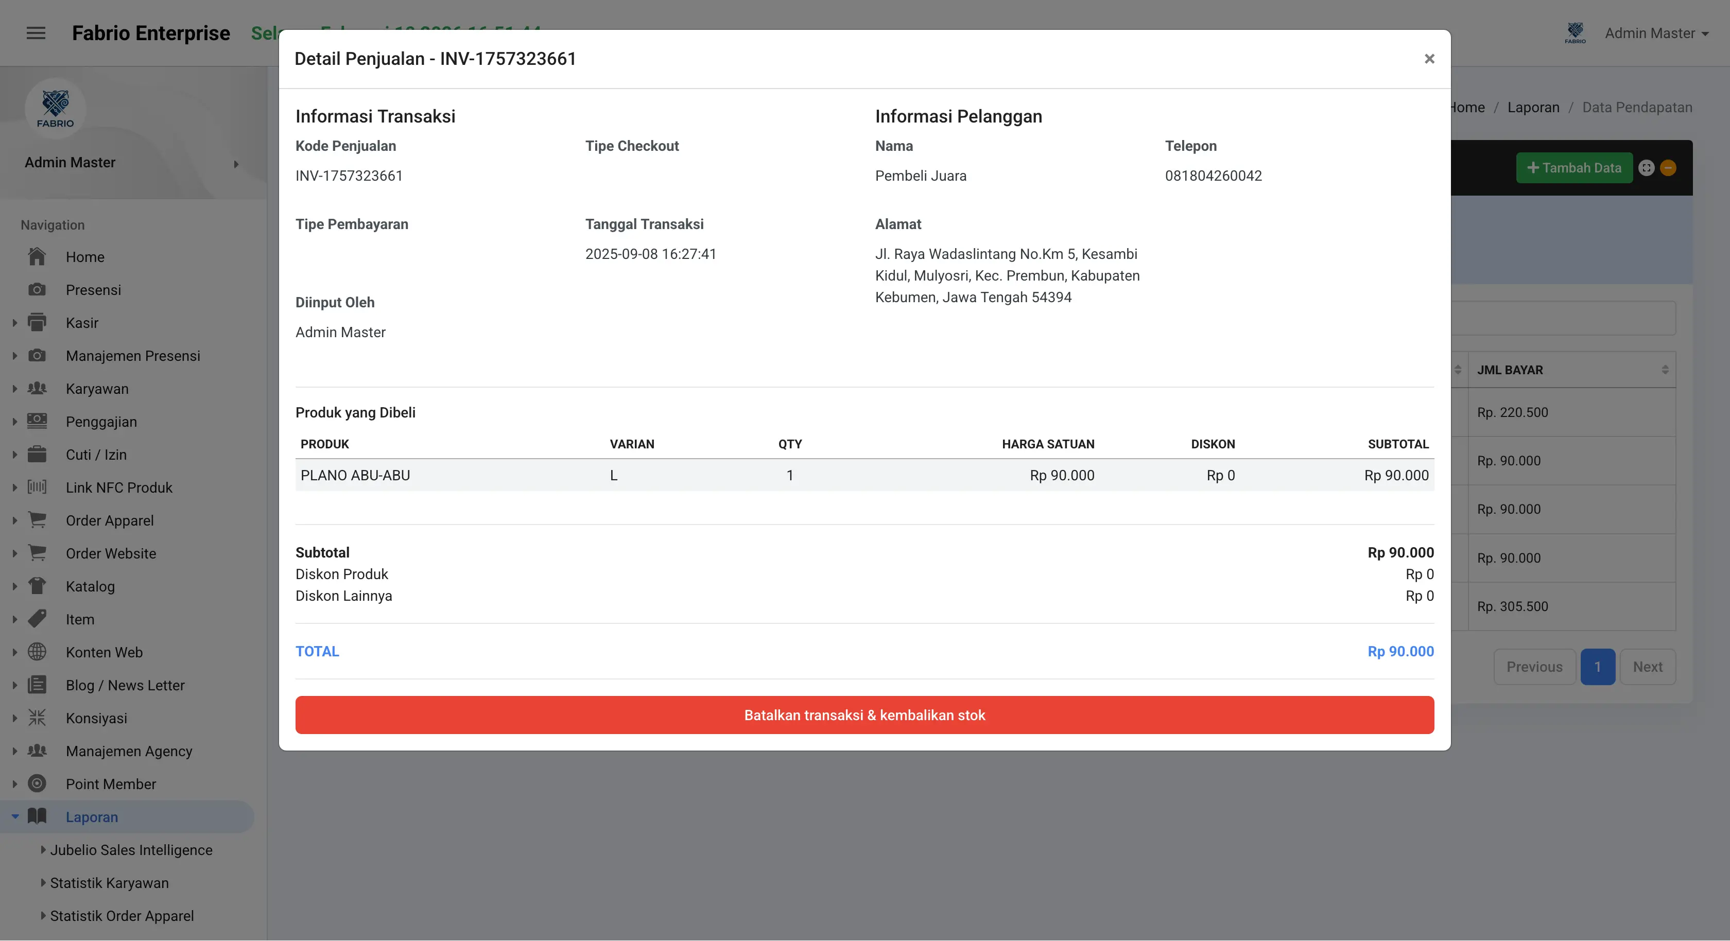Click Batalkan transaksi & kembalikan stok button
The image size is (1730, 941).
click(864, 715)
